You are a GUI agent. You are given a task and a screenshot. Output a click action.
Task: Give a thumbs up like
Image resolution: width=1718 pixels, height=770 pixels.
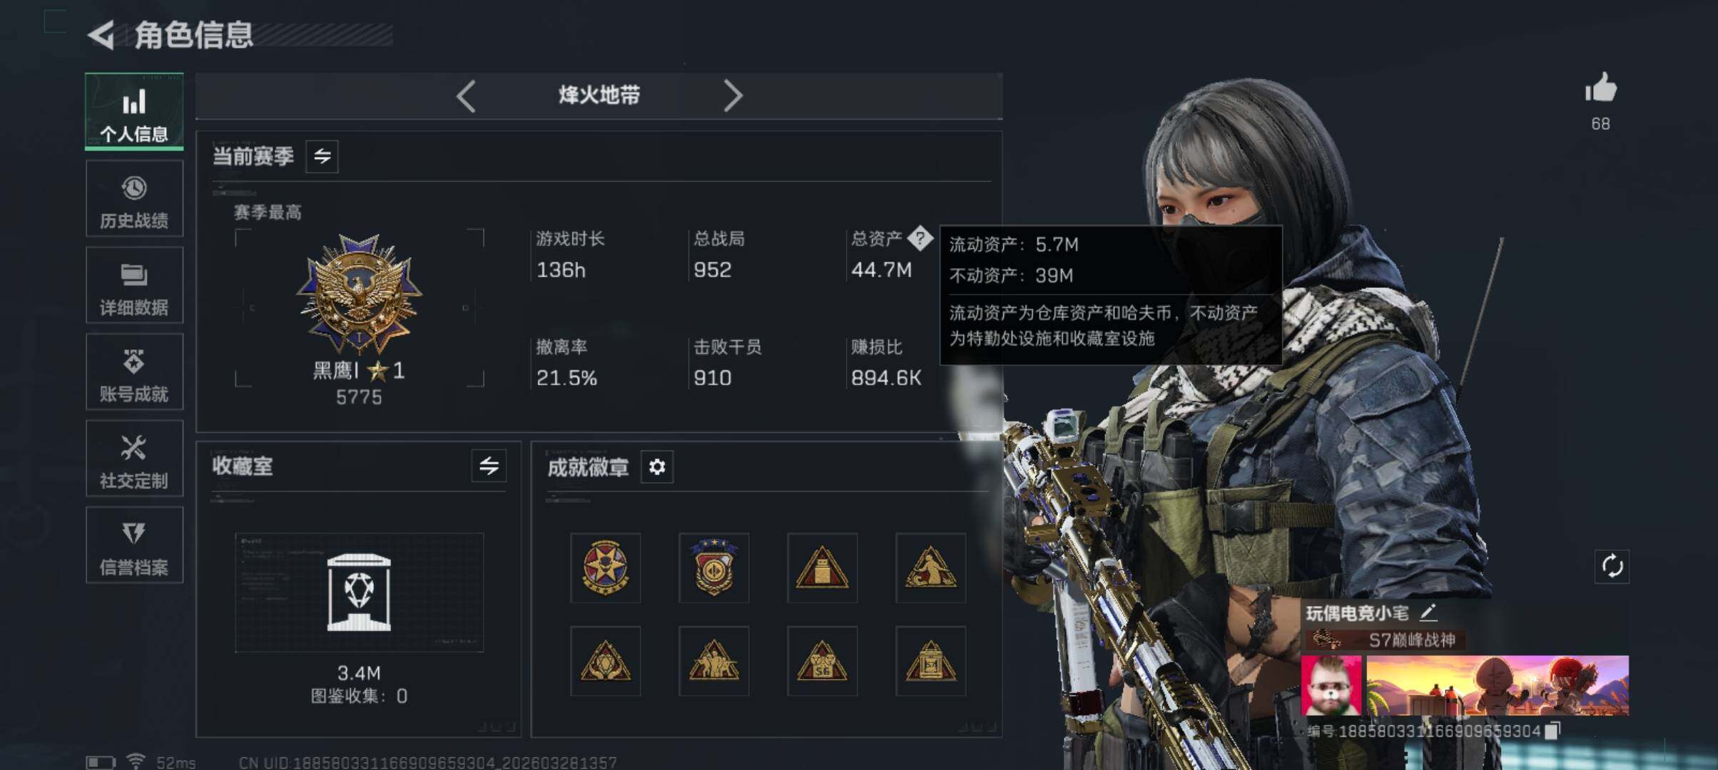point(1601,89)
